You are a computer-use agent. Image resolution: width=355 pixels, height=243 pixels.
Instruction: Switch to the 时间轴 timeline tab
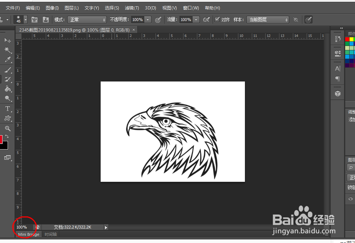(51, 234)
